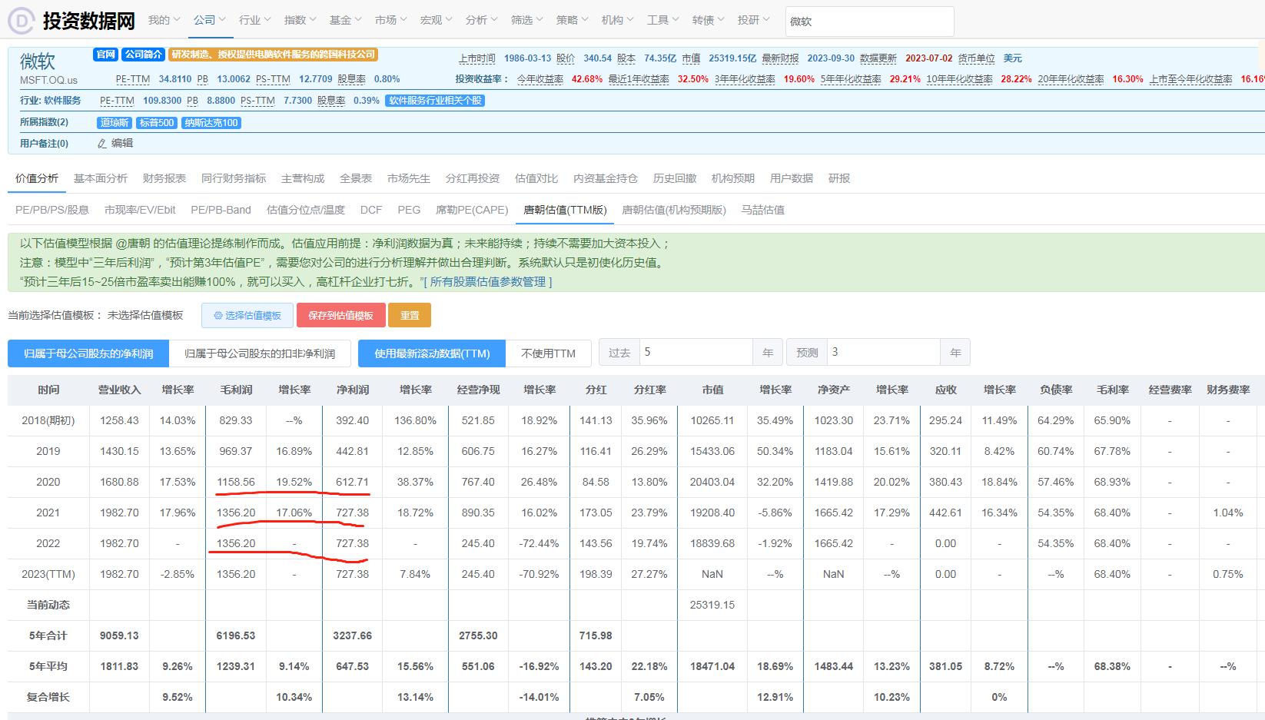The height and width of the screenshot is (720, 1265).
Task: Click the edit pencil icon for user notes
Action: pos(102,144)
